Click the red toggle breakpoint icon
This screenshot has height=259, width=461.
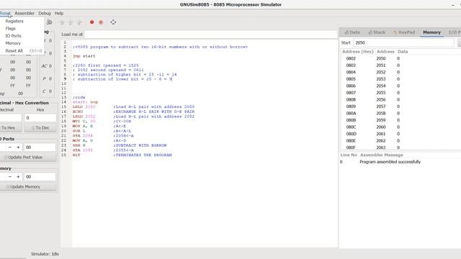point(91,22)
